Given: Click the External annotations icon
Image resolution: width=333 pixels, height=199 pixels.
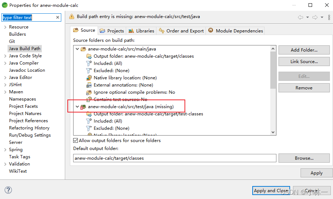Looking at the screenshot, I should pyautogui.click(x=89, y=85).
